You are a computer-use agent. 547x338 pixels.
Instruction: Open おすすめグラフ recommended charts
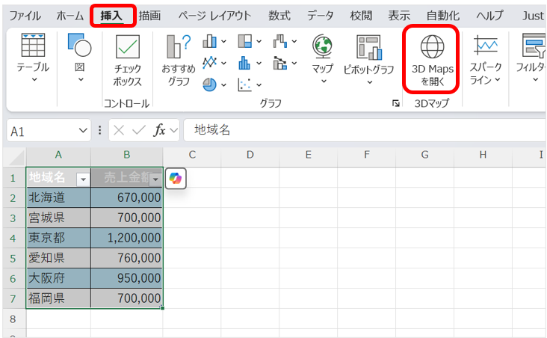[179, 60]
